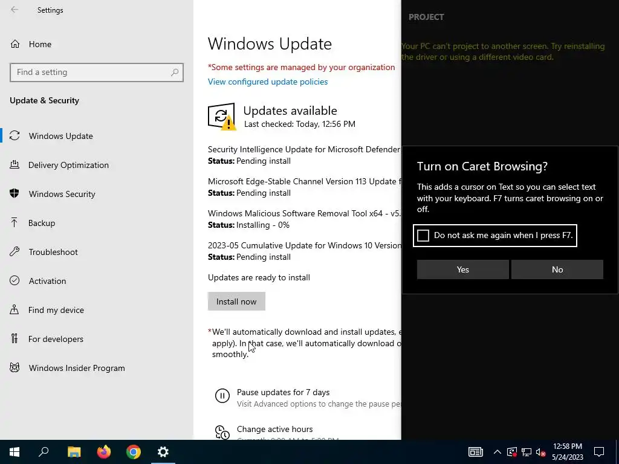
Task: Click the 2023-05 Cumulative Update entry
Action: coord(304,245)
